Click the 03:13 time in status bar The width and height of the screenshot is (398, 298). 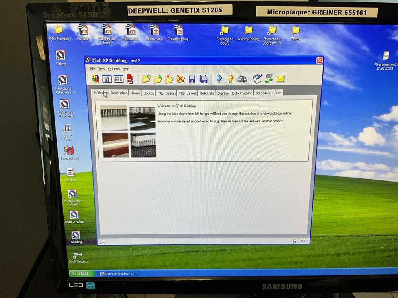click(304, 241)
